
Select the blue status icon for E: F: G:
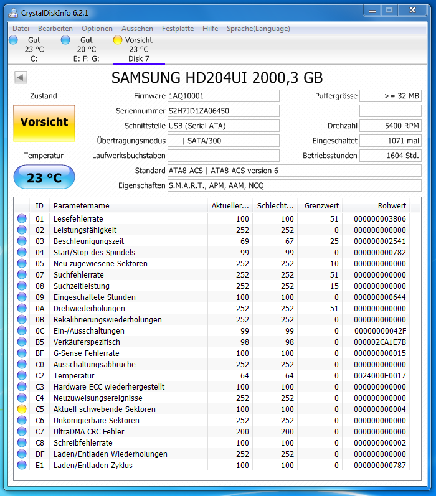[x=65, y=40]
